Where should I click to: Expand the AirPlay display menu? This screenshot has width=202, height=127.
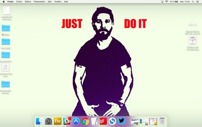point(162,2)
